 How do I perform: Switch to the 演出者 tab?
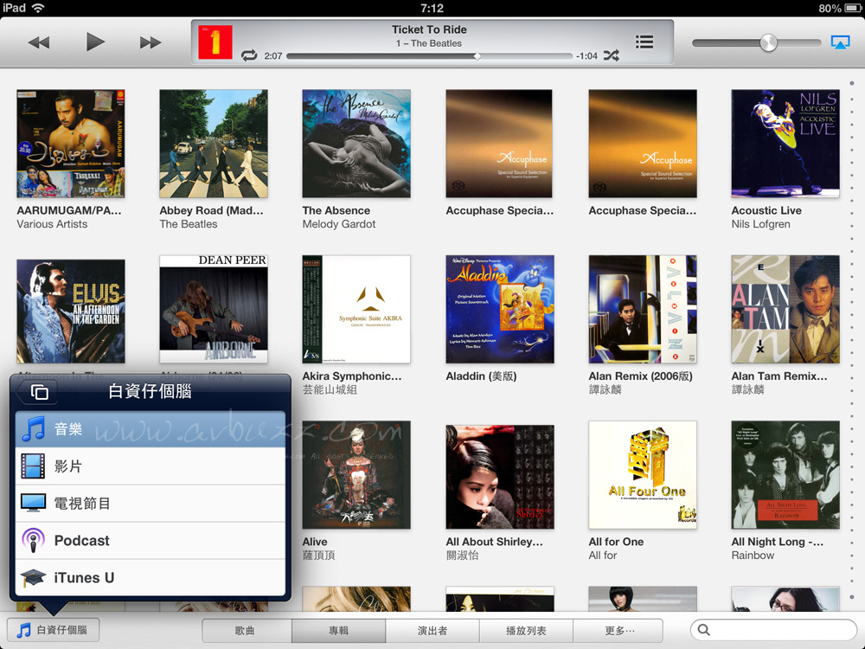[432, 631]
